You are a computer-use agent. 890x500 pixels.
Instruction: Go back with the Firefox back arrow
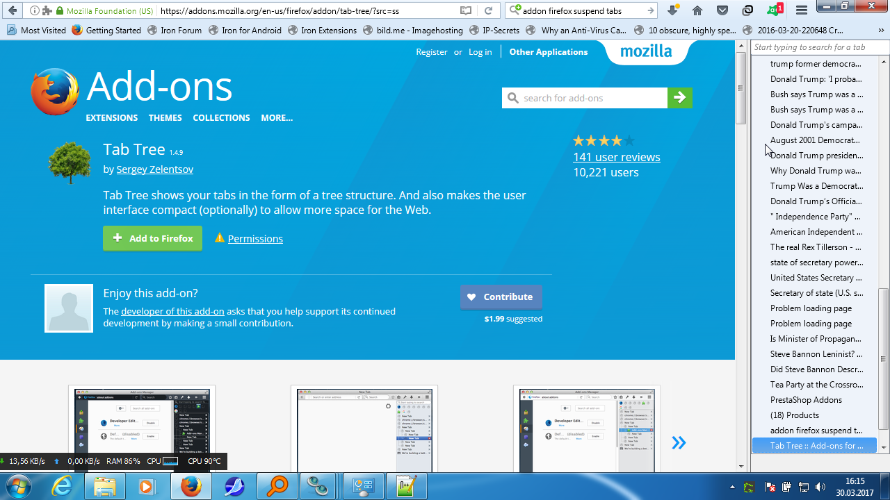coord(13,10)
